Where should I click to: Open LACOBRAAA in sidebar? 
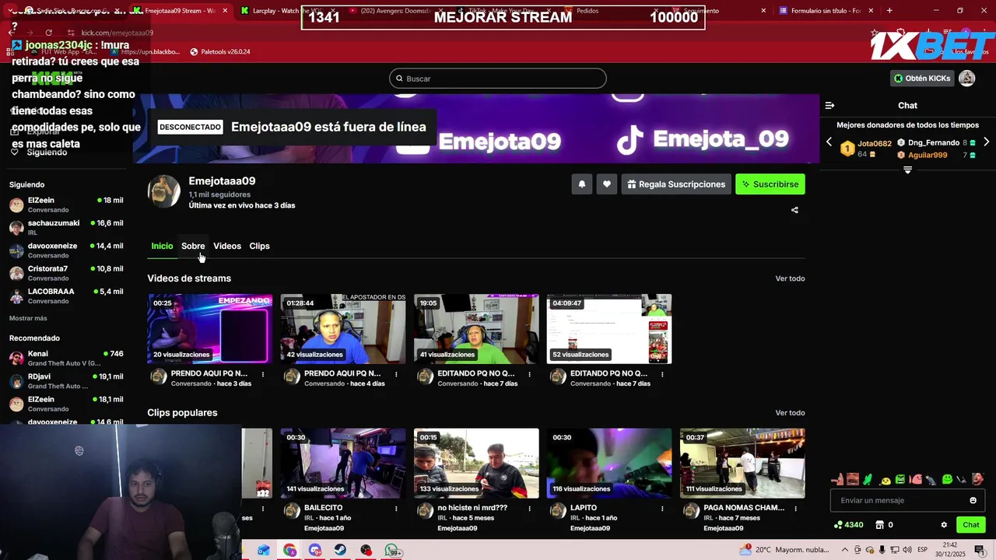point(66,296)
